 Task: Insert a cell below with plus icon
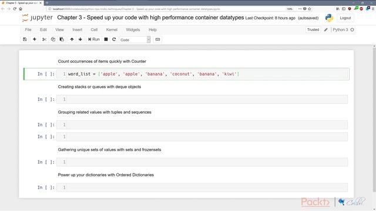(34, 39)
